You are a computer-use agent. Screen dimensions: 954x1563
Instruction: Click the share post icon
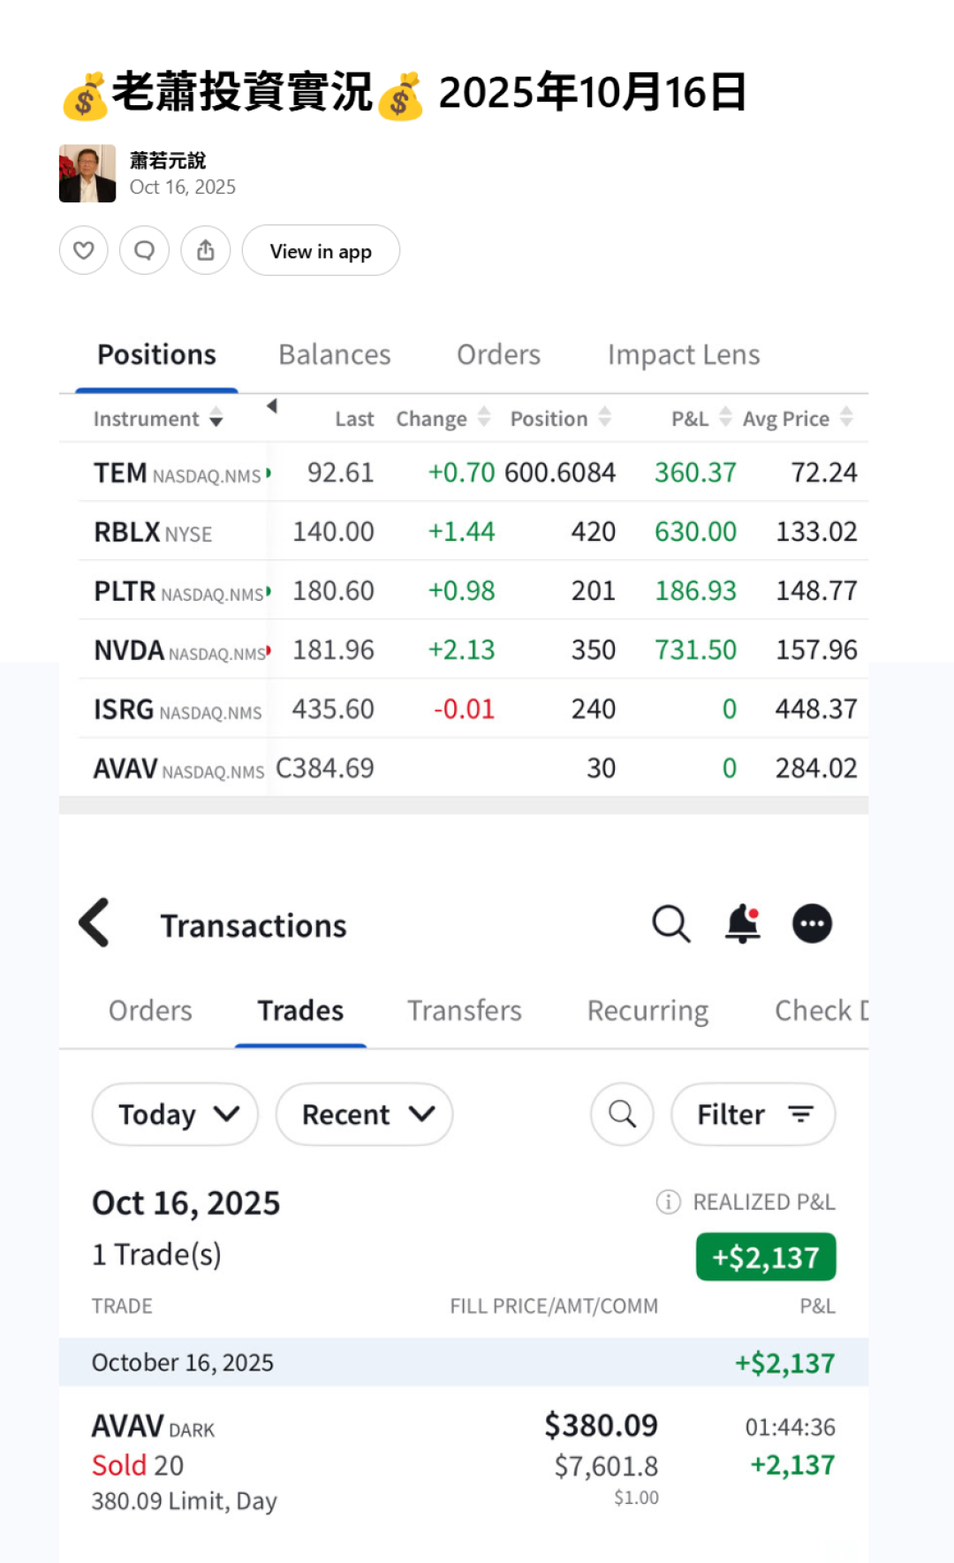[206, 251]
